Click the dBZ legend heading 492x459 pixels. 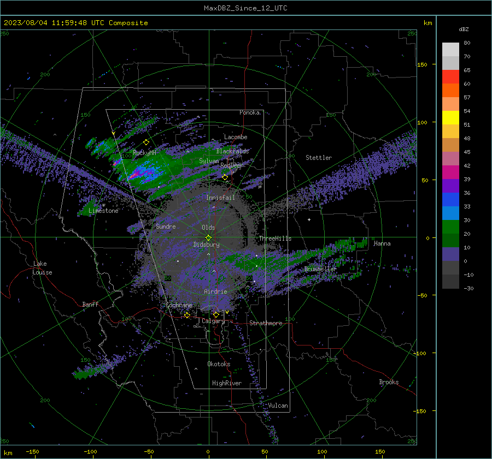[464, 29]
